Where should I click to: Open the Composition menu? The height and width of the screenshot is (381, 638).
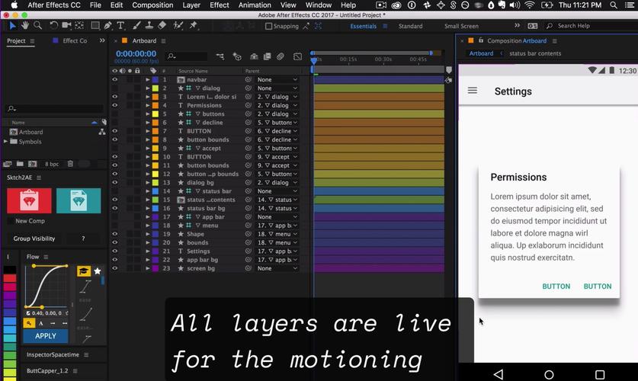[x=152, y=5]
